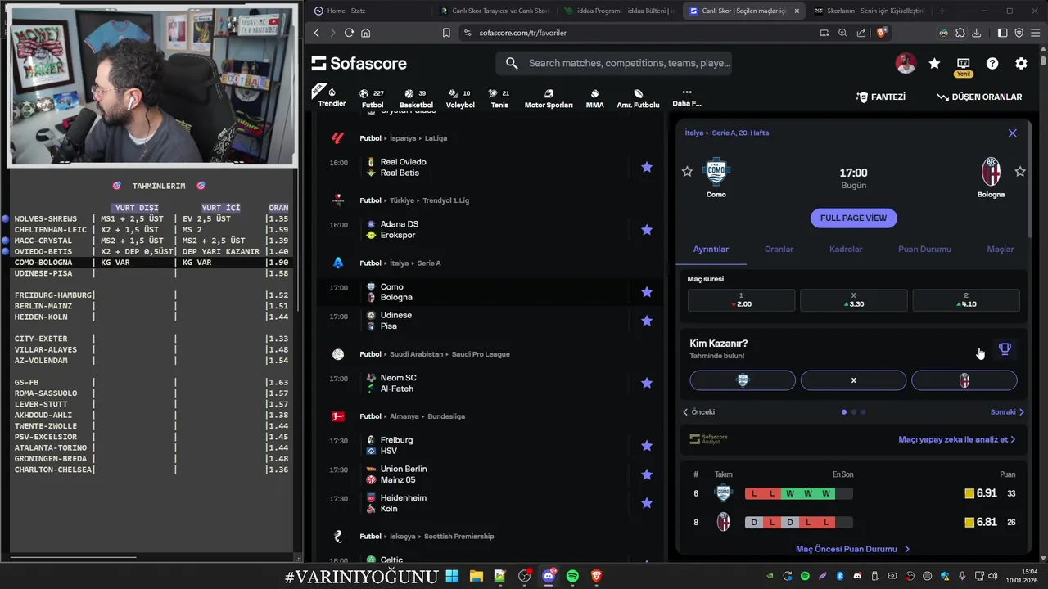
Task: Open İtalya Serie A 20. Hafta breadcrumb
Action: coord(727,133)
